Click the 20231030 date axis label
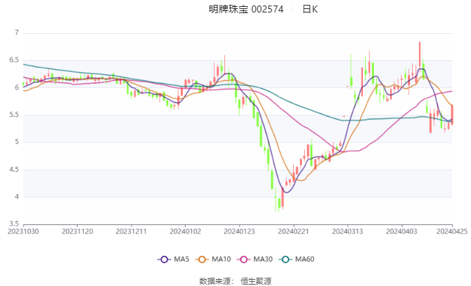 tap(23, 231)
